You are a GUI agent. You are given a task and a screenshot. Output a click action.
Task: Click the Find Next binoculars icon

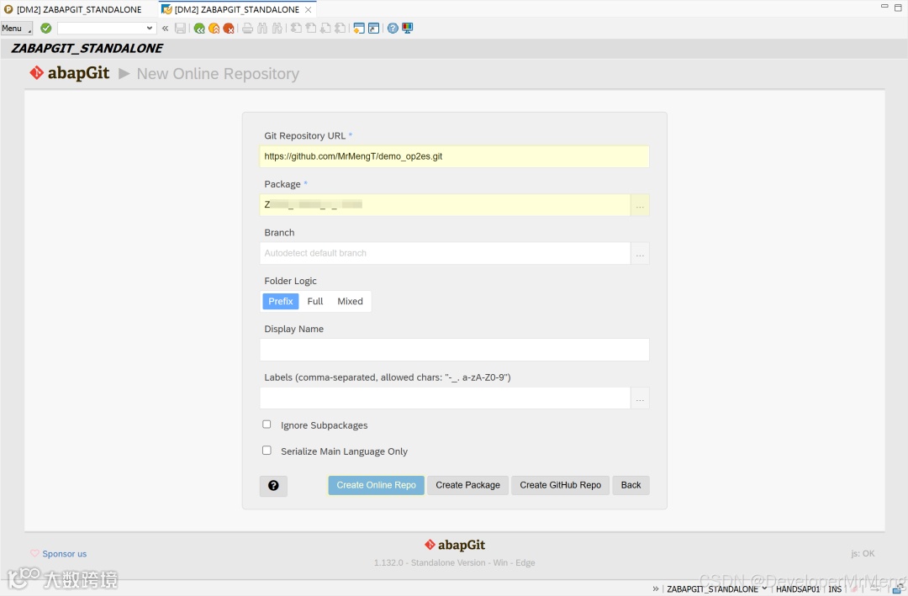pyautogui.click(x=277, y=28)
